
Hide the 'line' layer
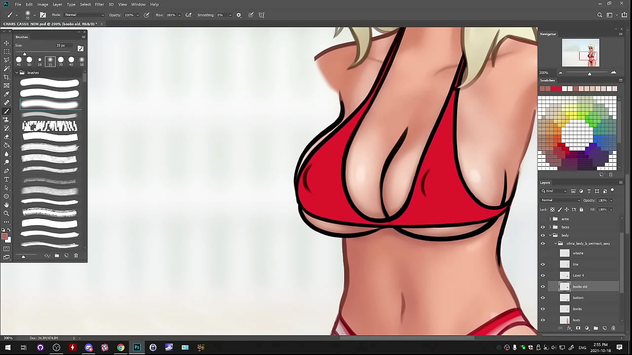click(x=543, y=264)
